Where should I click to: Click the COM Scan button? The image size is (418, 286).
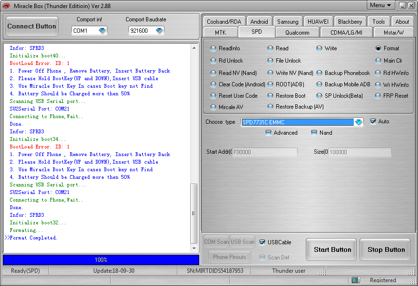click(216, 242)
